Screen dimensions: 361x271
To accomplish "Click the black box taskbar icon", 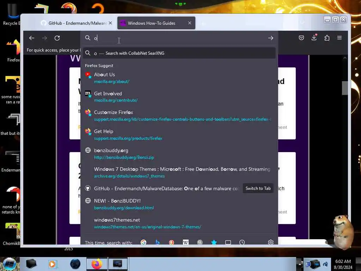I will (x=31, y=264).
